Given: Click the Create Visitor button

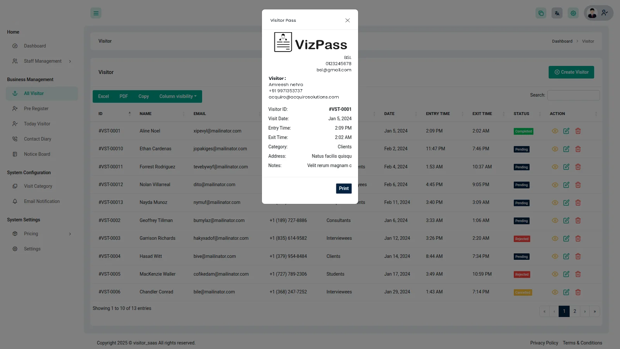Looking at the screenshot, I should (571, 72).
